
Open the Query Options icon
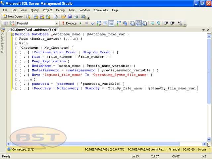(105, 24)
